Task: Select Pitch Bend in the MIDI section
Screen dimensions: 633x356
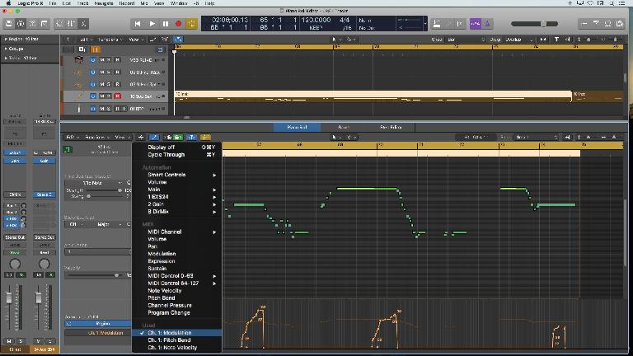Action: click(177, 297)
